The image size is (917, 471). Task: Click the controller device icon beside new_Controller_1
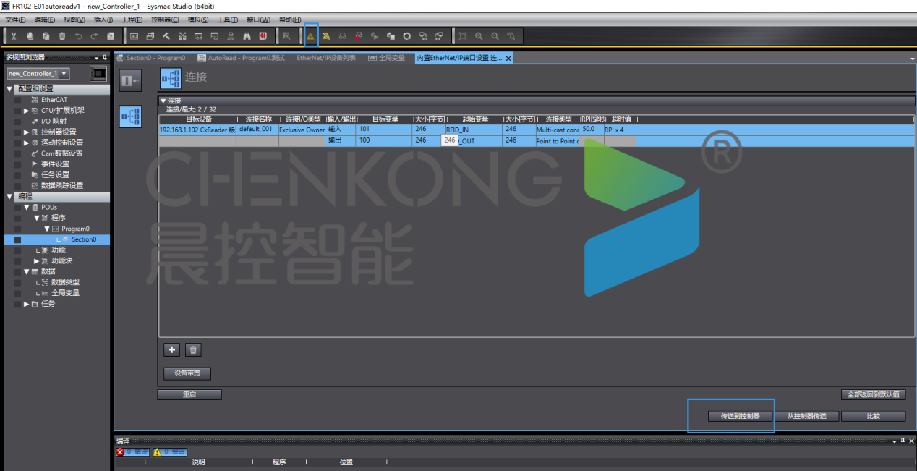pos(98,73)
